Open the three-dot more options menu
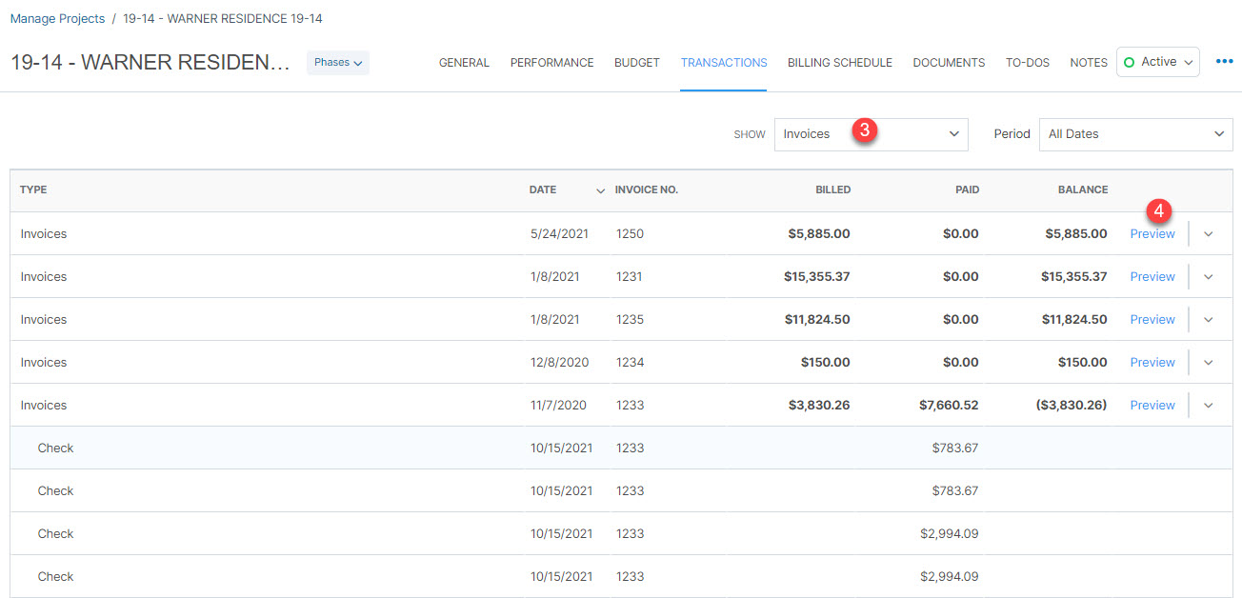 tap(1224, 62)
